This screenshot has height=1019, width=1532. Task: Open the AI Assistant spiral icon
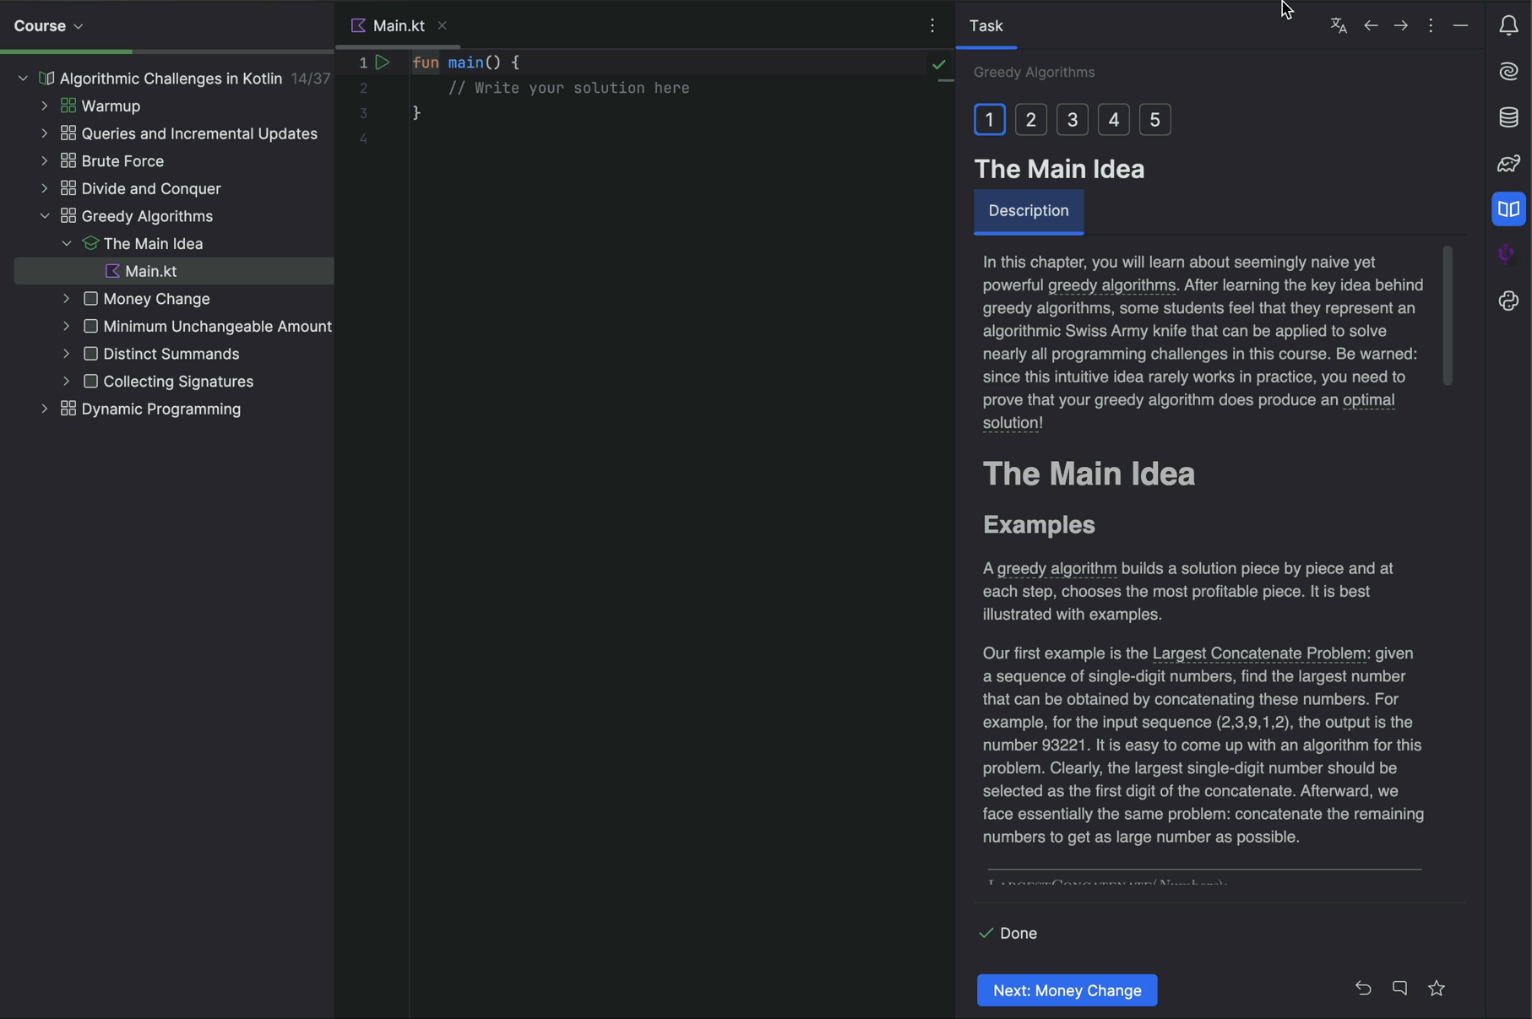tap(1508, 72)
